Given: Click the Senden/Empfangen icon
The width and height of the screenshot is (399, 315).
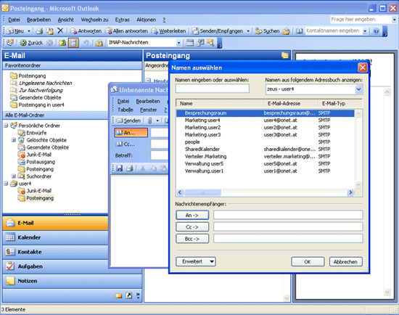Looking at the screenshot, I should pyautogui.click(x=195, y=31).
